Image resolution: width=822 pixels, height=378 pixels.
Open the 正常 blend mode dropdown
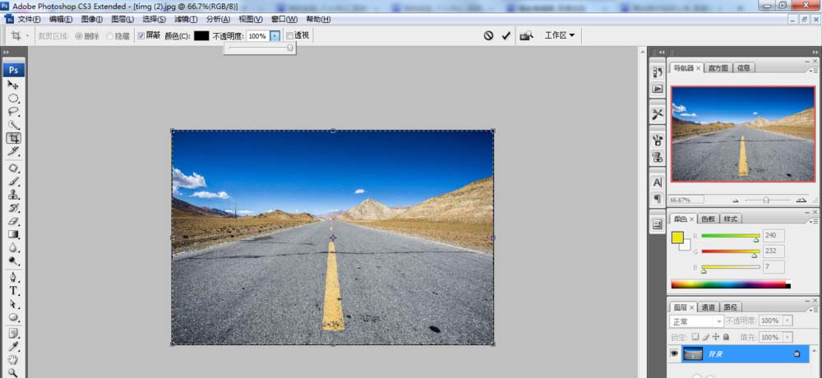pyautogui.click(x=696, y=320)
